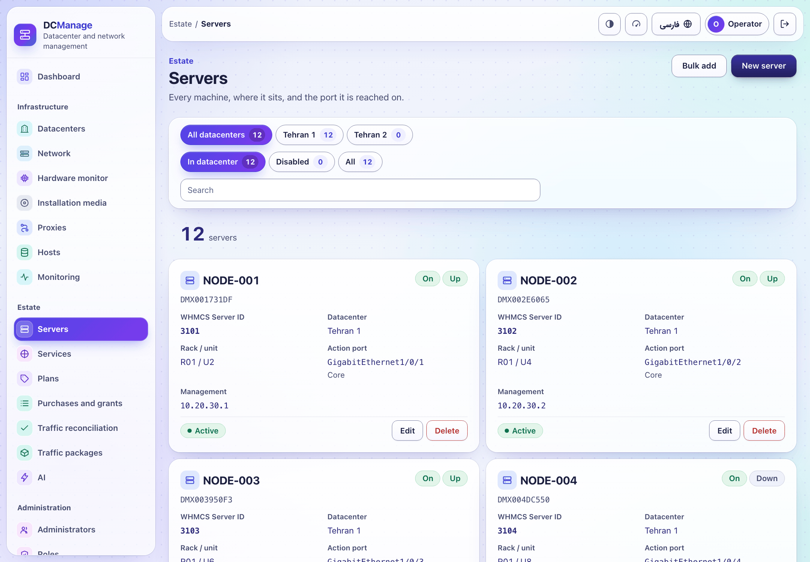This screenshot has width=810, height=562.
Task: Open Services under Estate
Action: pyautogui.click(x=81, y=354)
